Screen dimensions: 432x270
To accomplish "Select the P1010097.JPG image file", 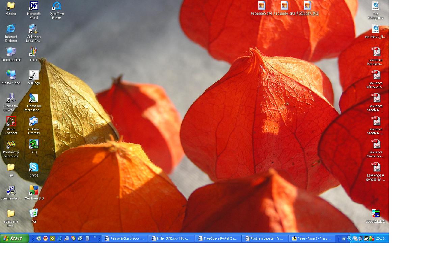I will coord(307,6).
